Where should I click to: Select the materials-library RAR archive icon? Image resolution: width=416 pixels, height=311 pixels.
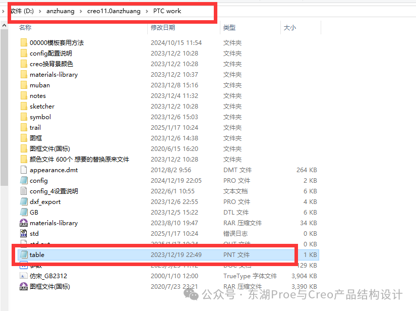pyautogui.click(x=23, y=223)
